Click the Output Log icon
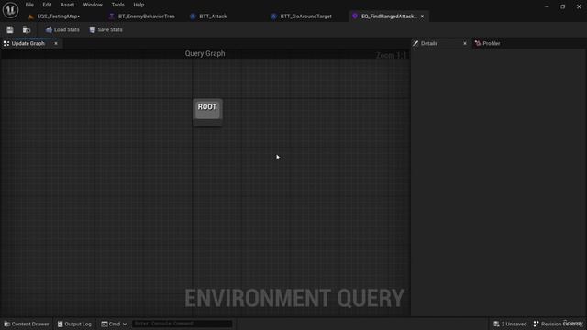587x330 pixels. tap(60, 324)
